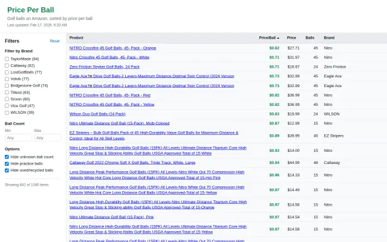Sort by the Price/Ball column header

(269, 38)
